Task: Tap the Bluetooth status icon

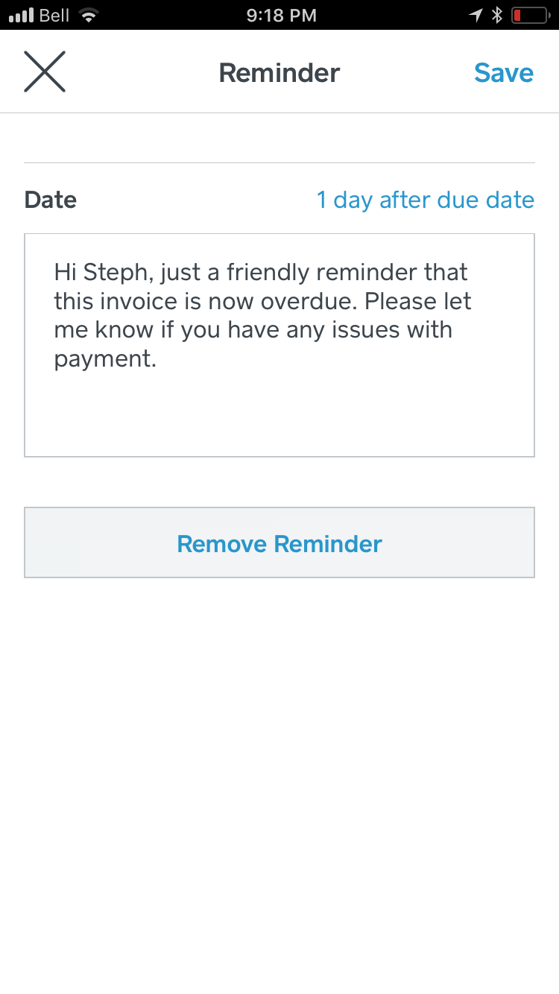Action: pyautogui.click(x=497, y=15)
